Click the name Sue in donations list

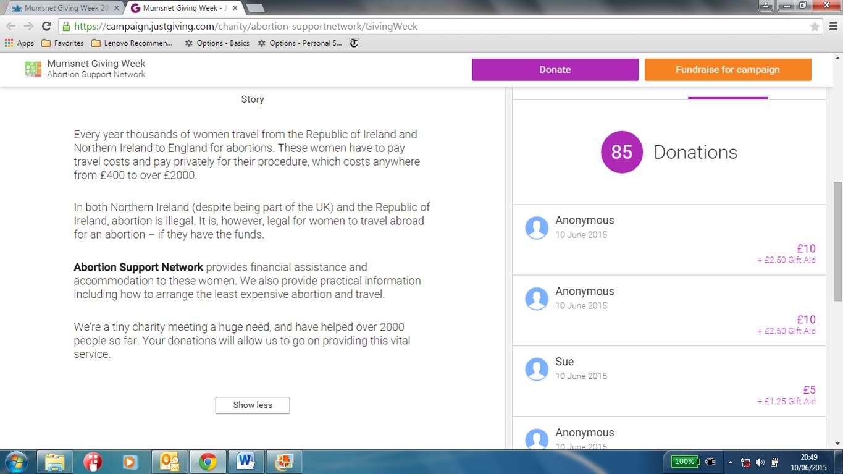(x=564, y=362)
